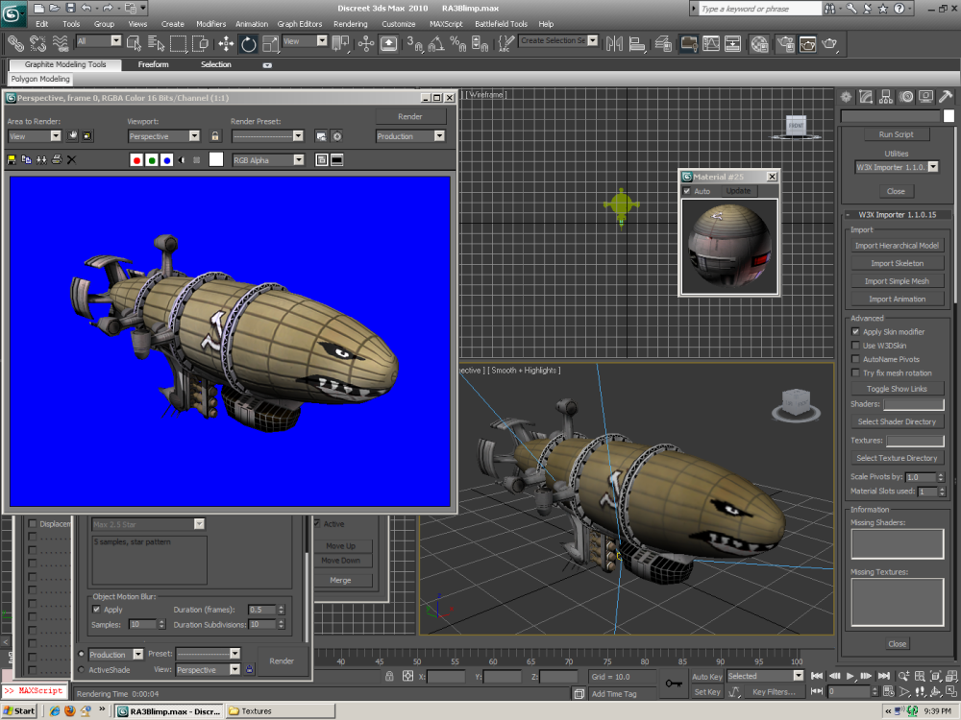Click the Play Animation control
The width and height of the screenshot is (961, 720).
point(850,676)
